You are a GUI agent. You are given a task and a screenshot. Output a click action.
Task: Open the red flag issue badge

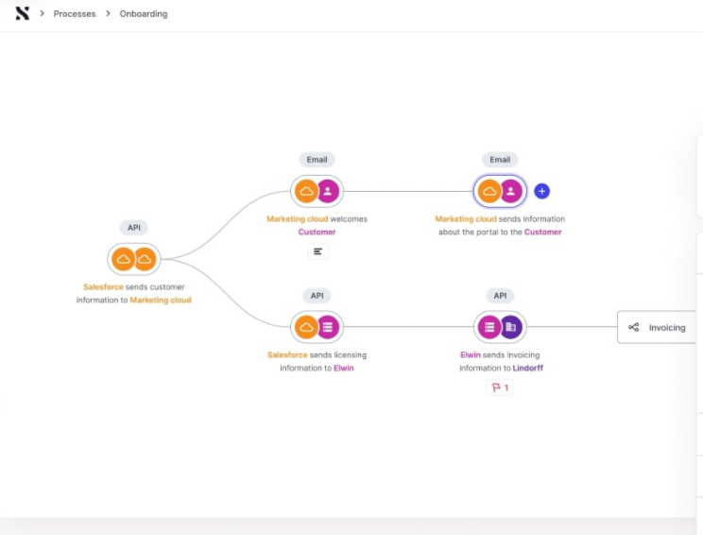(x=500, y=388)
